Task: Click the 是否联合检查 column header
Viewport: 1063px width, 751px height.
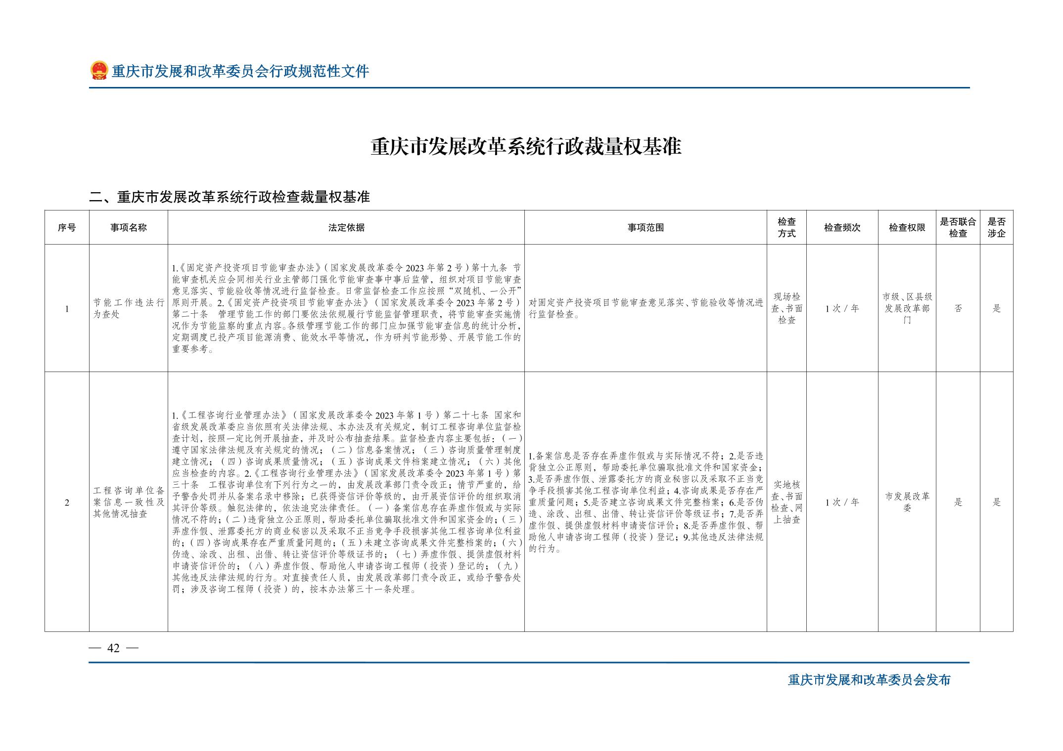Action: (958, 228)
